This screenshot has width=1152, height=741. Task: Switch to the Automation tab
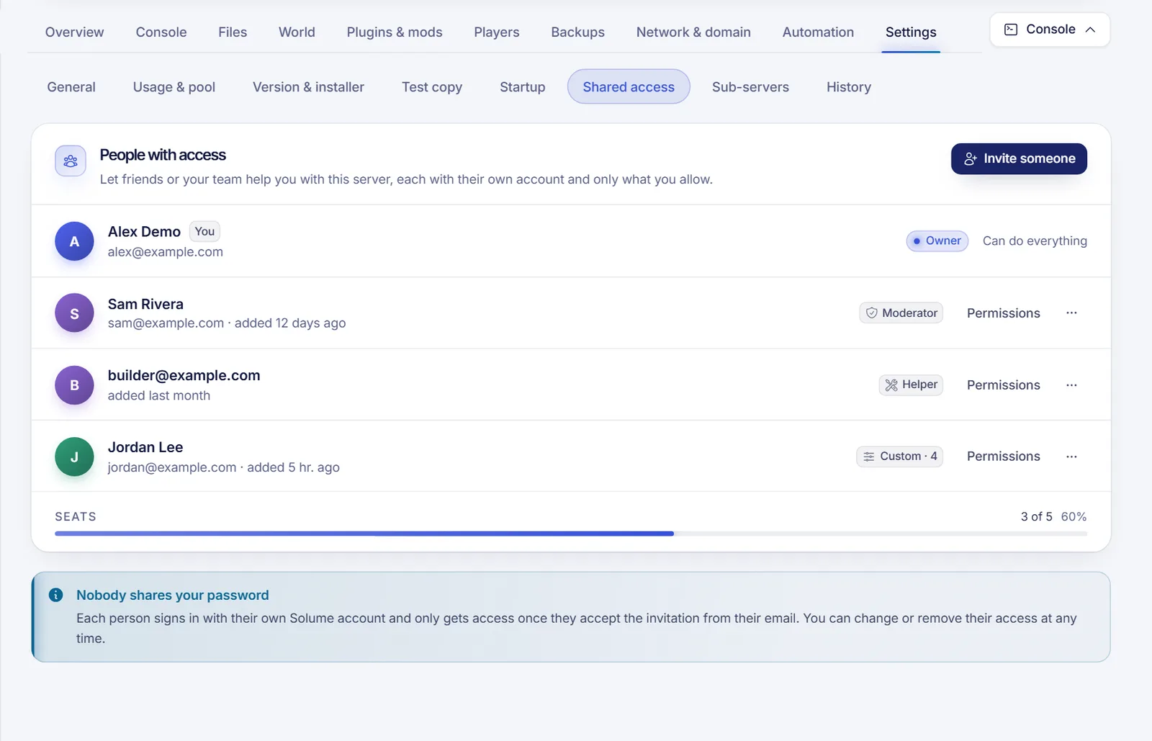click(x=818, y=32)
